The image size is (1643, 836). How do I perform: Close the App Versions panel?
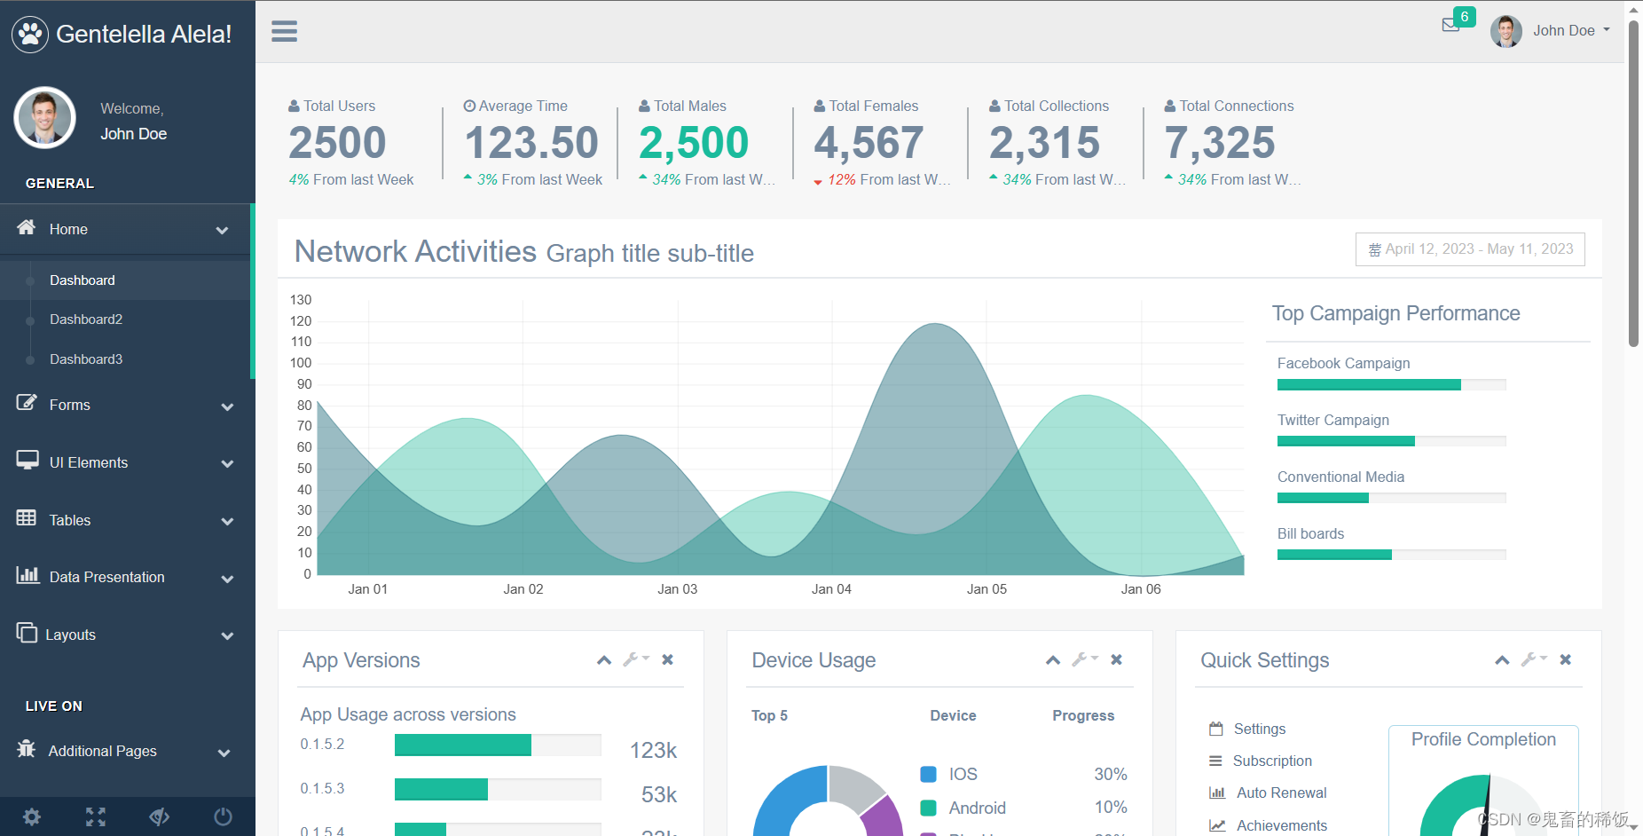pyautogui.click(x=668, y=659)
